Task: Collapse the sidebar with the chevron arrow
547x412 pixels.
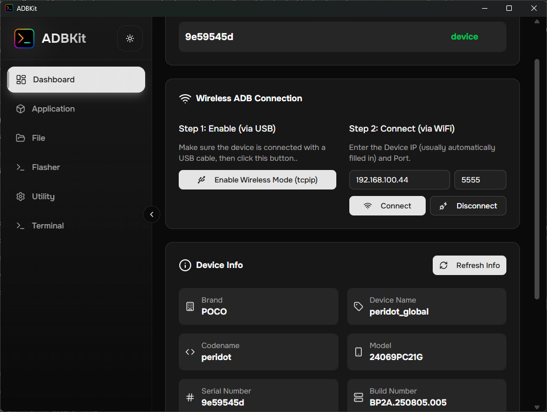Action: click(152, 214)
